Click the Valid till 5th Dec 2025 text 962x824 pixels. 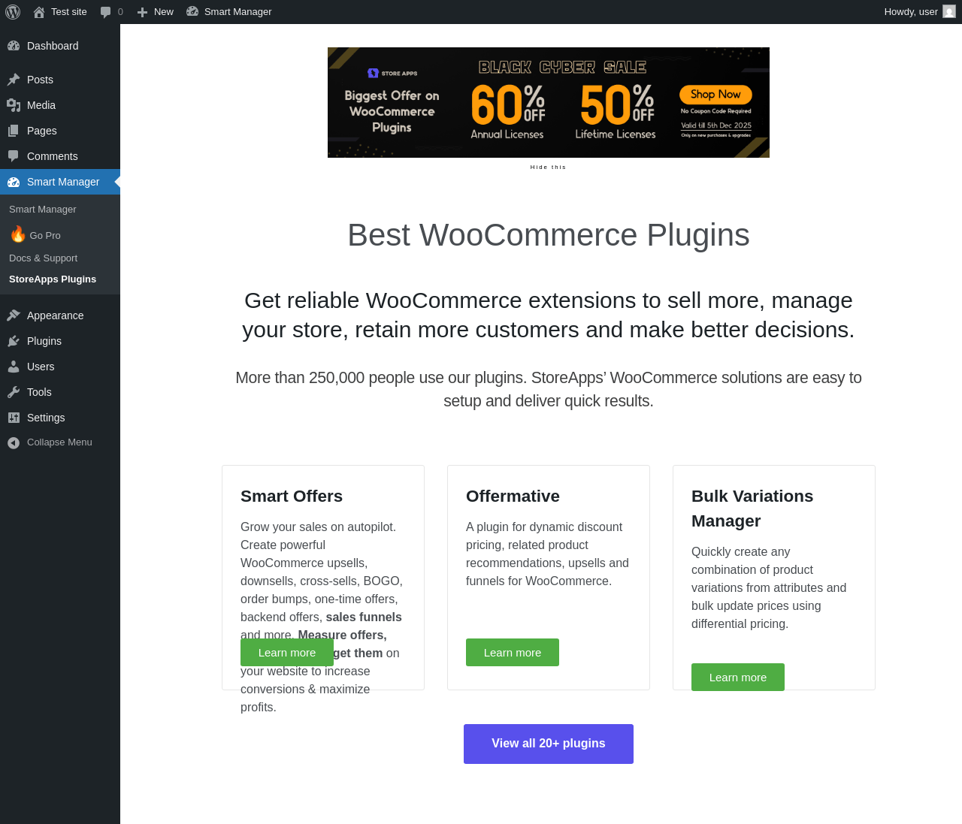(x=716, y=125)
